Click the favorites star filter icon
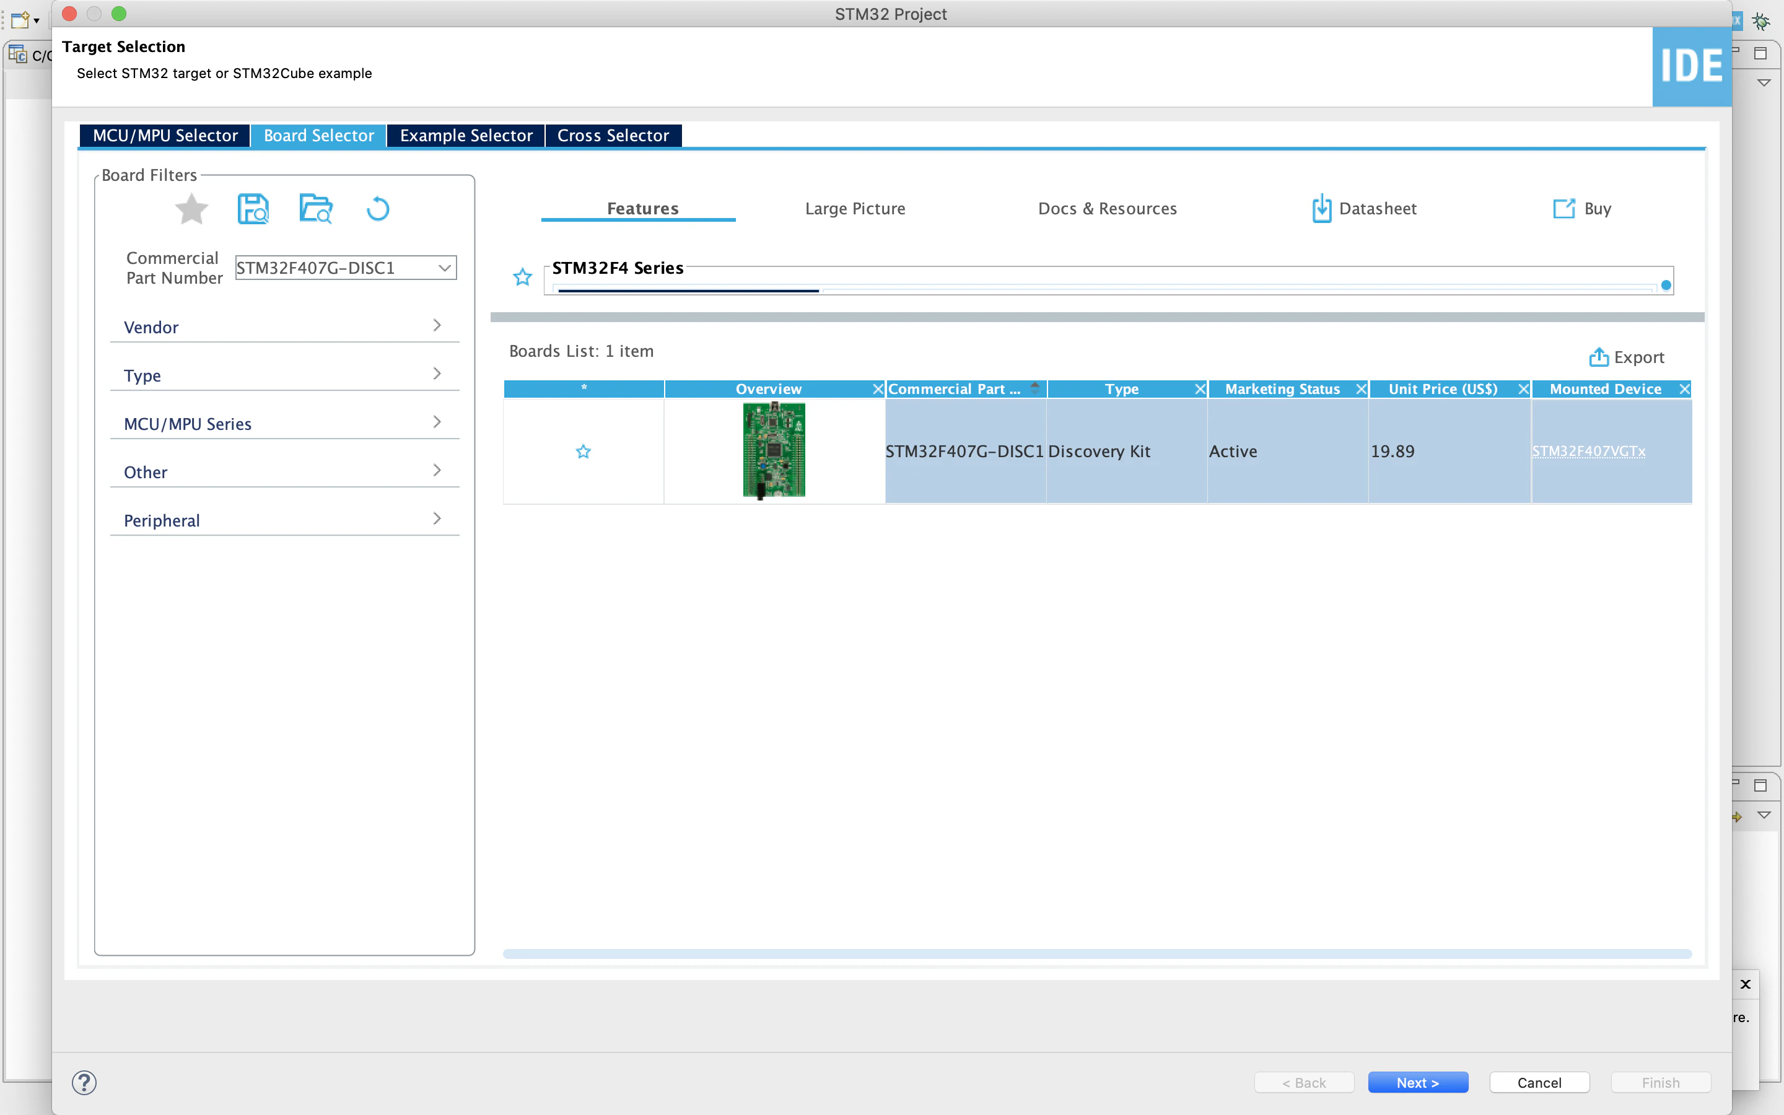Image resolution: width=1784 pixels, height=1115 pixels. pos(191,209)
